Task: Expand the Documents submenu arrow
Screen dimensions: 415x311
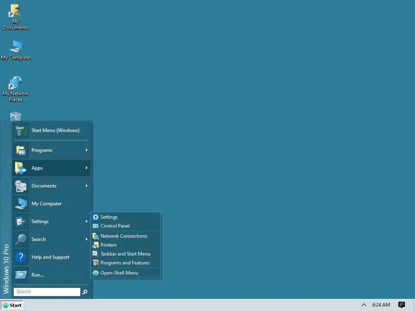Action: coord(87,185)
